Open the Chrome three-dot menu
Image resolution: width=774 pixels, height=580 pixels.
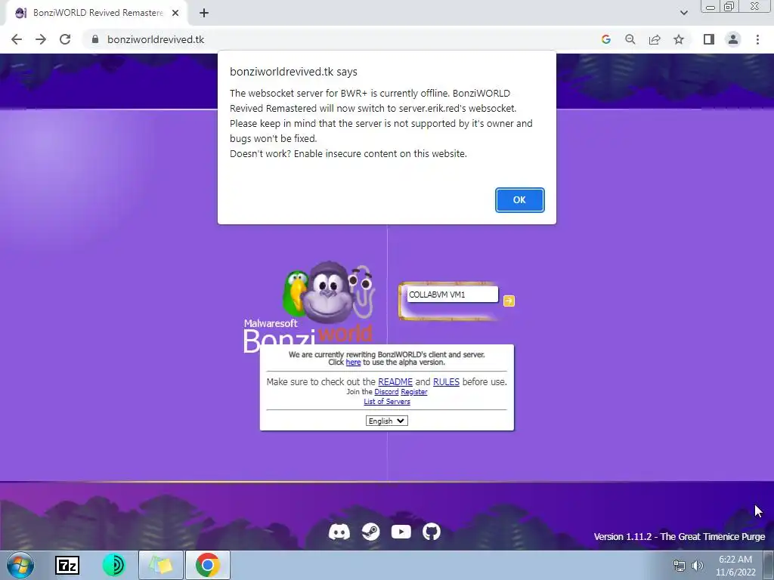tap(757, 39)
